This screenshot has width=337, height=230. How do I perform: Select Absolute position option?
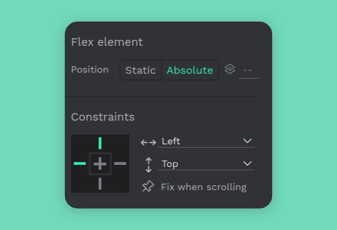[190, 70]
